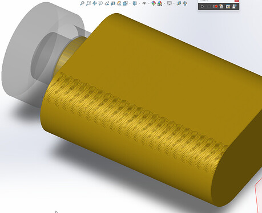Click the Edit Macro icon
The width and height of the screenshot is (262, 213).
point(228,6)
